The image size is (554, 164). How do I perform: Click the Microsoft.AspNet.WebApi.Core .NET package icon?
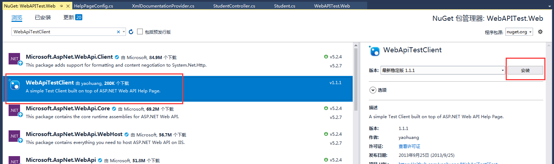tap(15, 111)
